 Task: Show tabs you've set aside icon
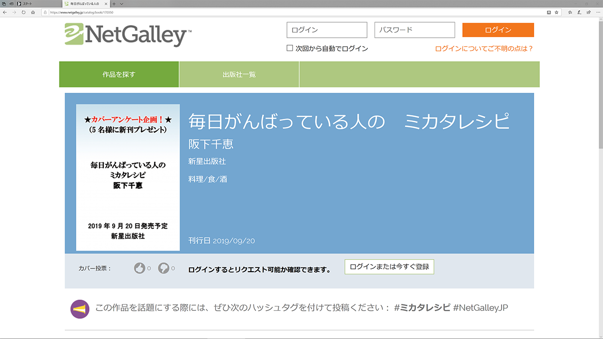[4, 4]
